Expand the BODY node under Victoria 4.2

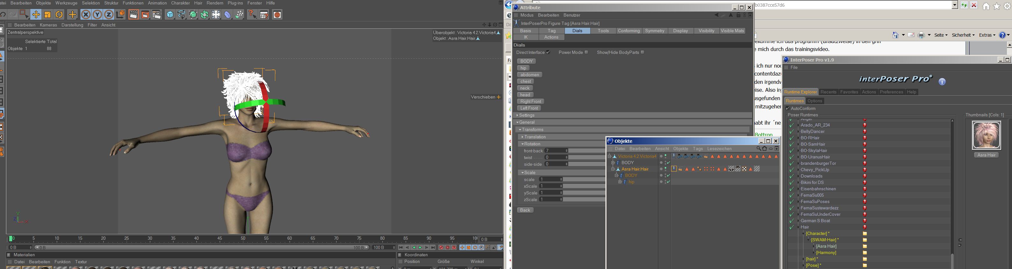[x=613, y=163]
